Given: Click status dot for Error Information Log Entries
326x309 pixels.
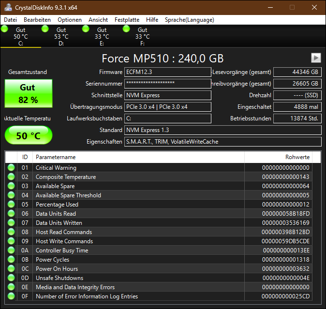Looking at the screenshot, I should (x=11, y=296).
